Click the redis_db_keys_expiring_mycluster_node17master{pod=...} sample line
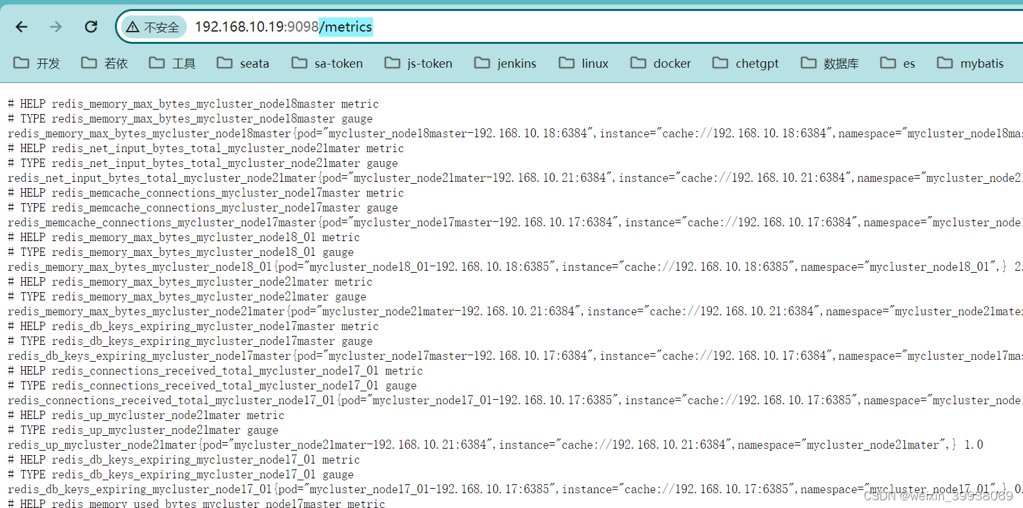This screenshot has height=508, width=1023. tap(515, 356)
